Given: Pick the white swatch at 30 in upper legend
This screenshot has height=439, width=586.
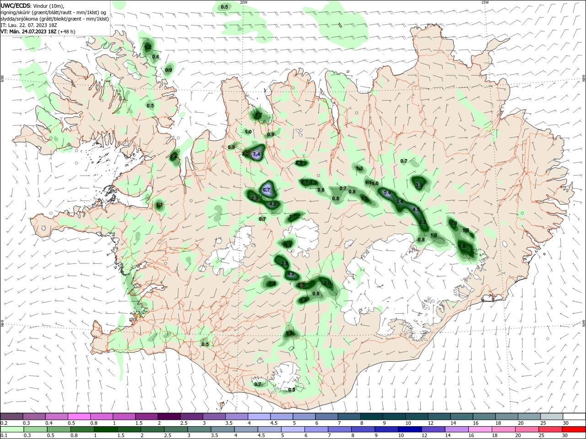Looking at the screenshot, I should pyautogui.click(x=574, y=416).
